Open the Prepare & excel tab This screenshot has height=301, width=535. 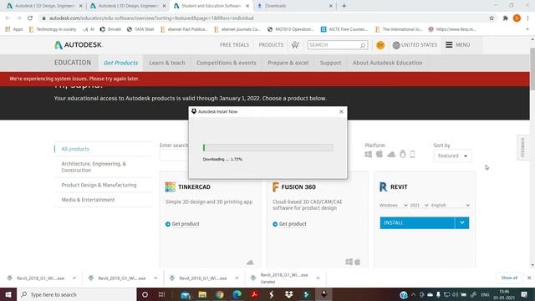coord(288,63)
